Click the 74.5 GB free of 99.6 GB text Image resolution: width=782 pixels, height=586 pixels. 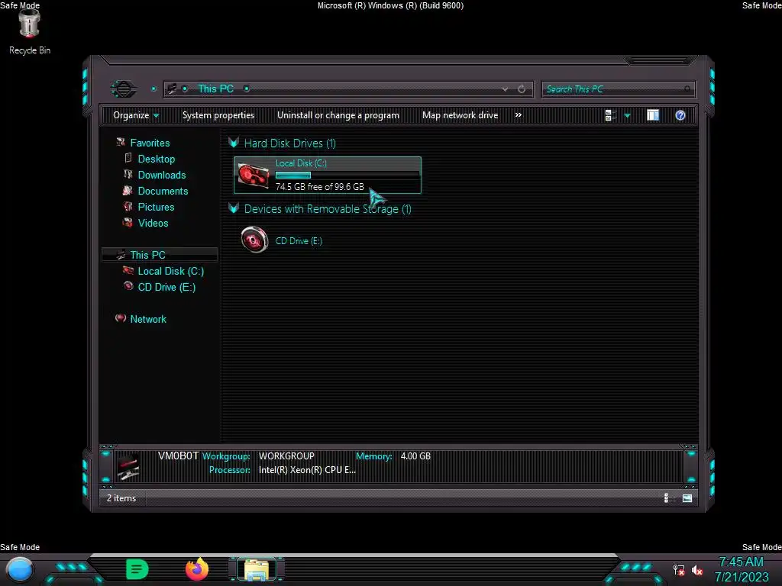(320, 187)
